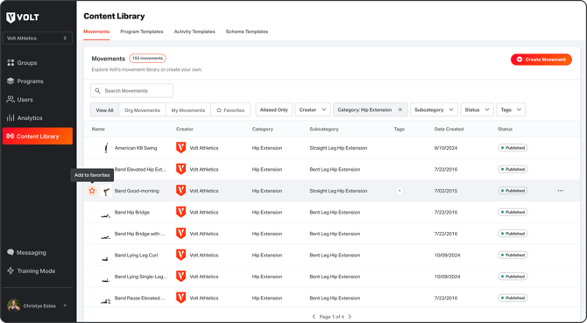Click the 155 movements count badge
Viewport: 587px width, 323px height.
tap(147, 59)
